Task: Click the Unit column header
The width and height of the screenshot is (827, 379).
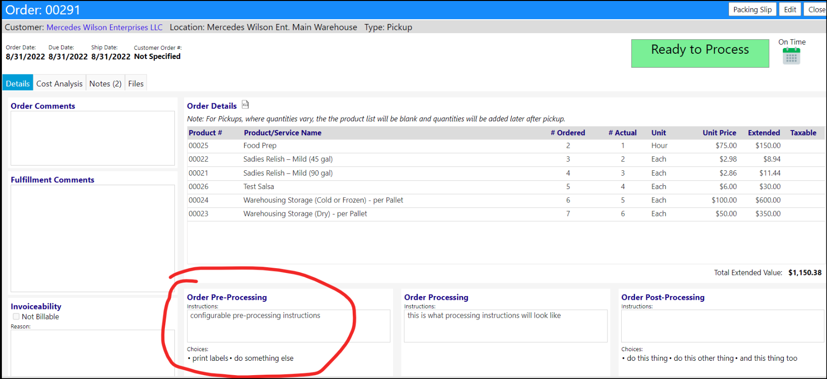Action: (x=659, y=133)
